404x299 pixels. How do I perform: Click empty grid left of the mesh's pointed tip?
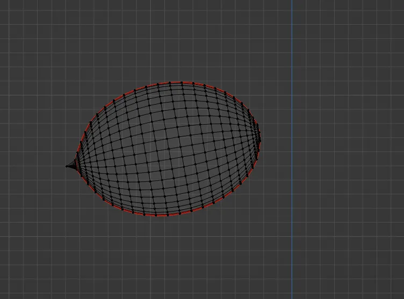click(32, 166)
